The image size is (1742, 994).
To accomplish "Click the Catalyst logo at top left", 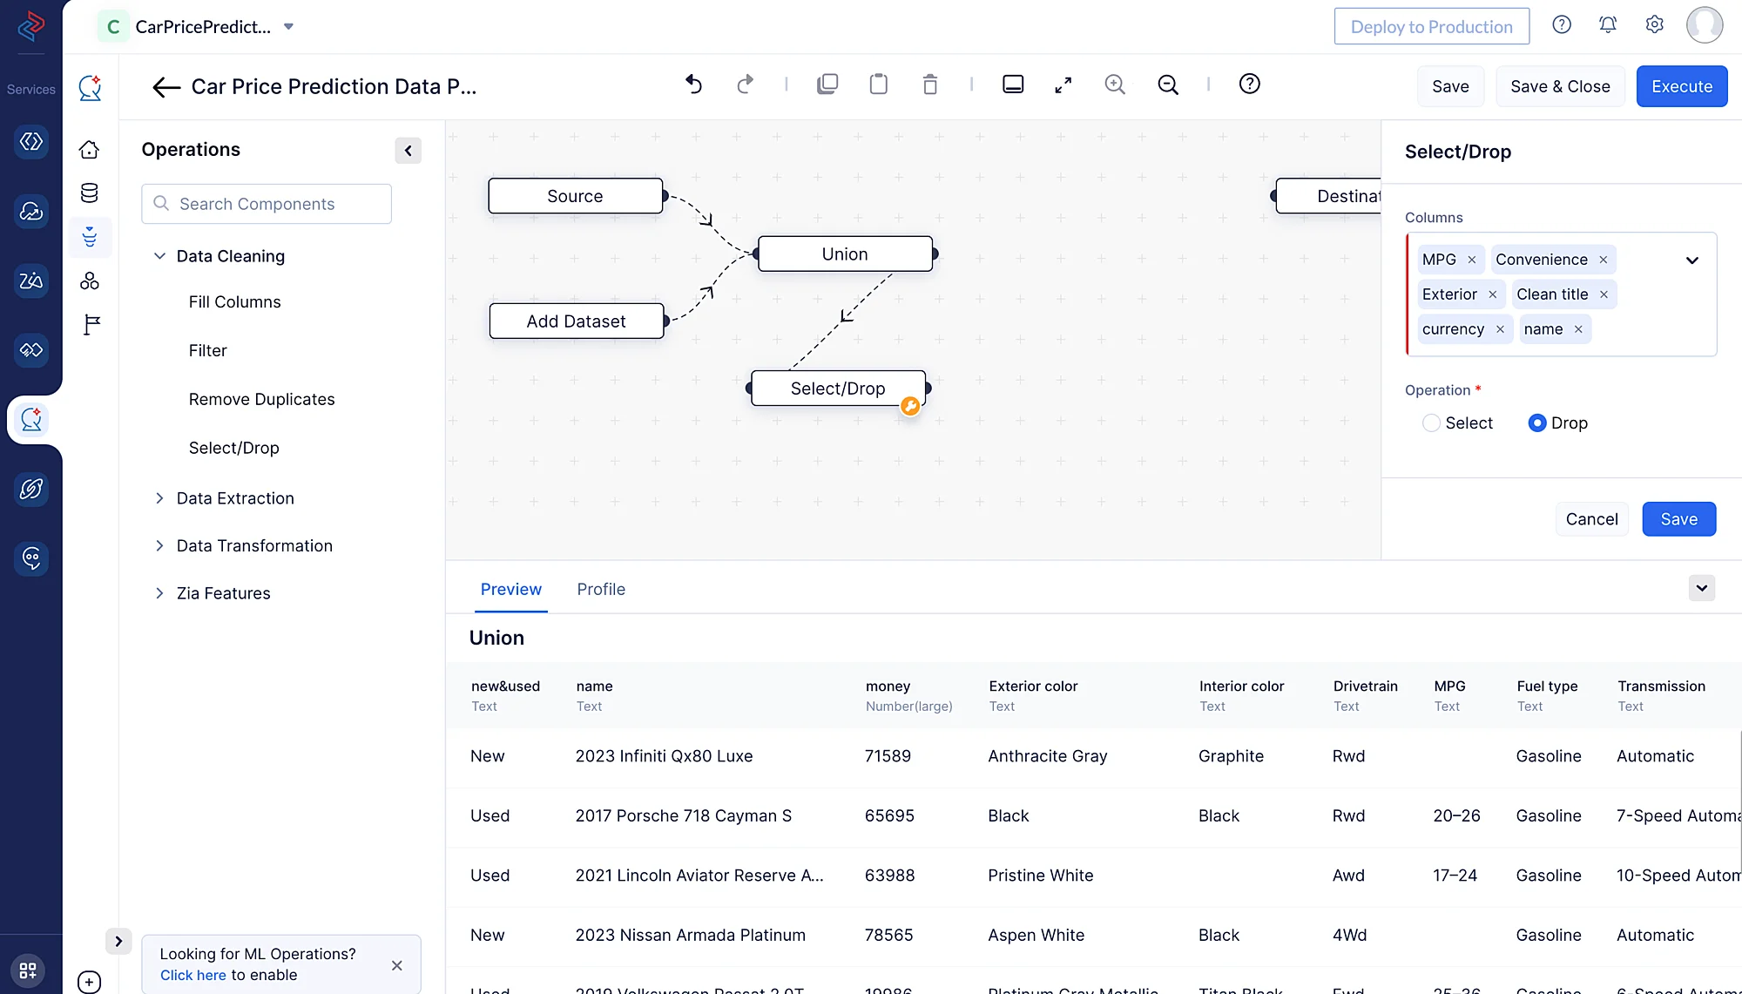I will point(30,26).
